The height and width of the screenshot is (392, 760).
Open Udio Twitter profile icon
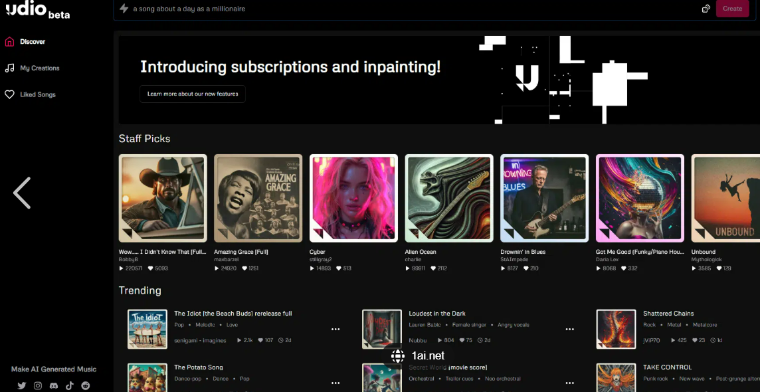click(22, 386)
